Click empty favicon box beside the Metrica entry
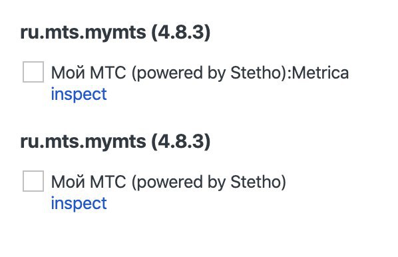 (33, 72)
